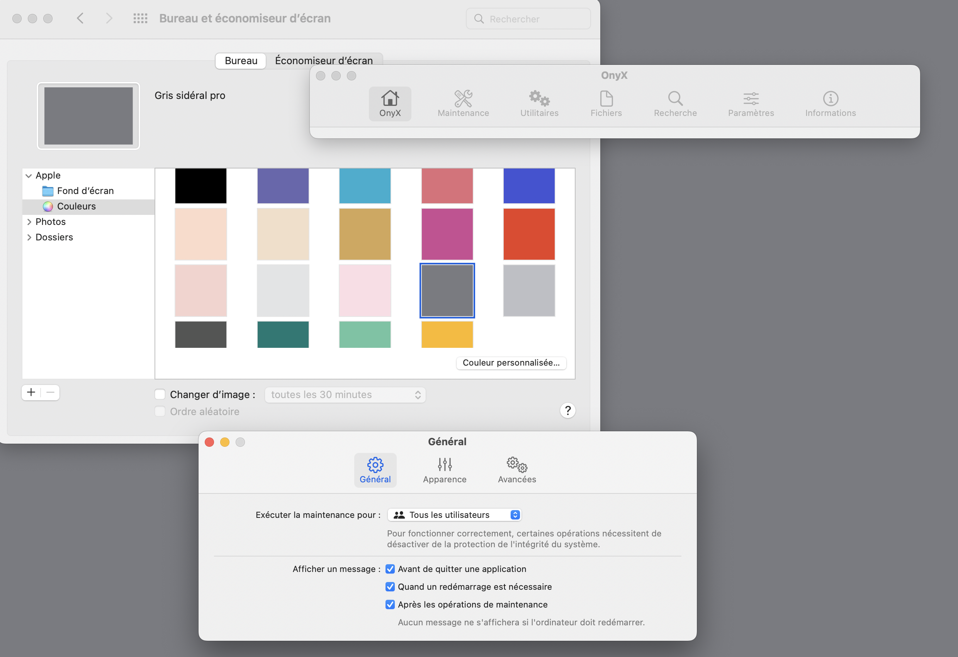958x657 pixels.
Task: Toggle Quand un redémarrage est nécessaire
Action: 390,587
